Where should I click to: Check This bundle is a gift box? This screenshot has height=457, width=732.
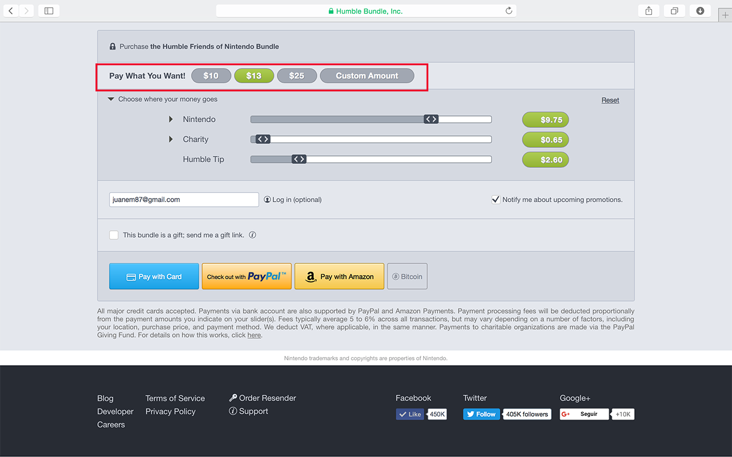[114, 235]
